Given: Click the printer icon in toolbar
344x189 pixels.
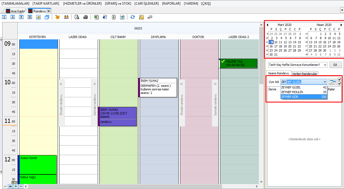Looking at the screenshot, I should tap(86, 17).
